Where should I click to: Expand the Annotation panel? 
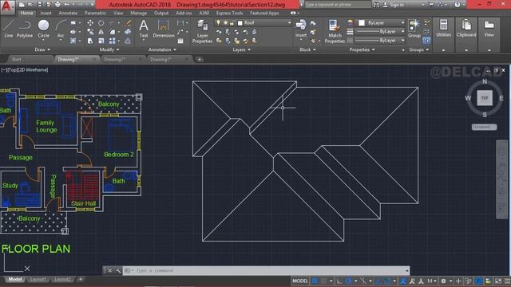point(162,49)
